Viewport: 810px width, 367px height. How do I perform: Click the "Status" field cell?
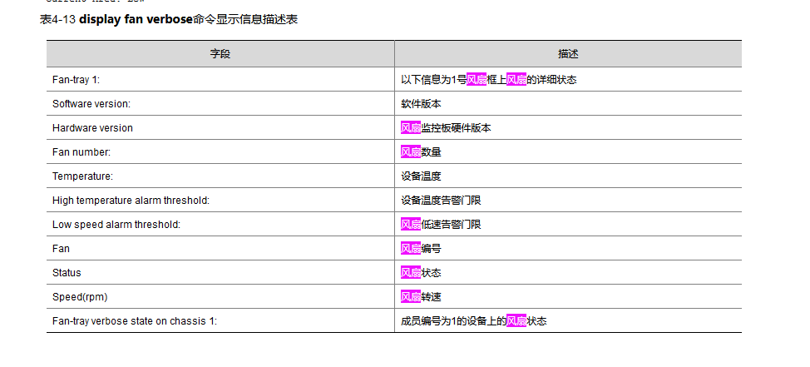tap(67, 273)
